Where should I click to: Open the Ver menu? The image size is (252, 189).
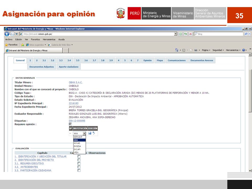pyautogui.click(x=26, y=39)
